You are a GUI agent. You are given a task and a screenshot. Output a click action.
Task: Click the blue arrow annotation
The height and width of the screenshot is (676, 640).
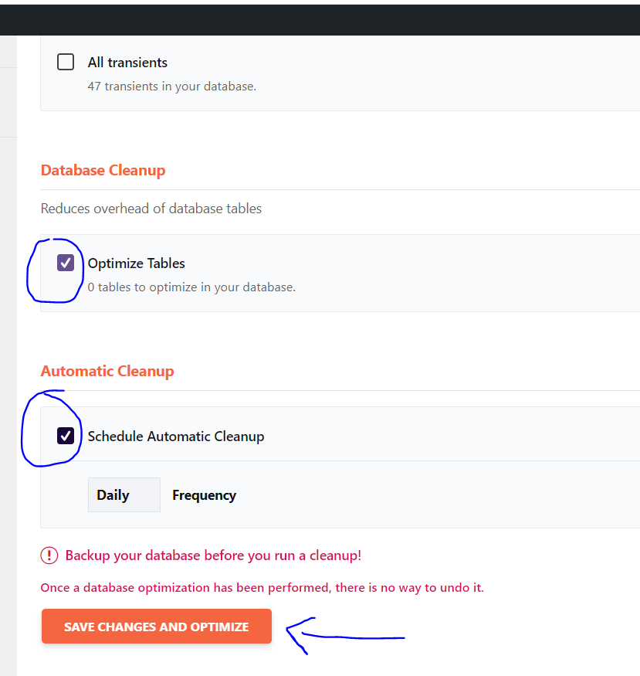pos(345,636)
